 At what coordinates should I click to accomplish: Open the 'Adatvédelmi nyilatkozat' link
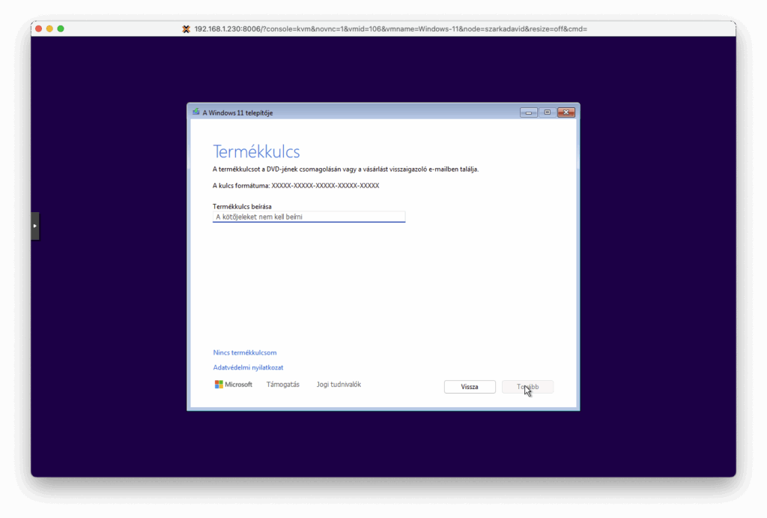tap(248, 367)
